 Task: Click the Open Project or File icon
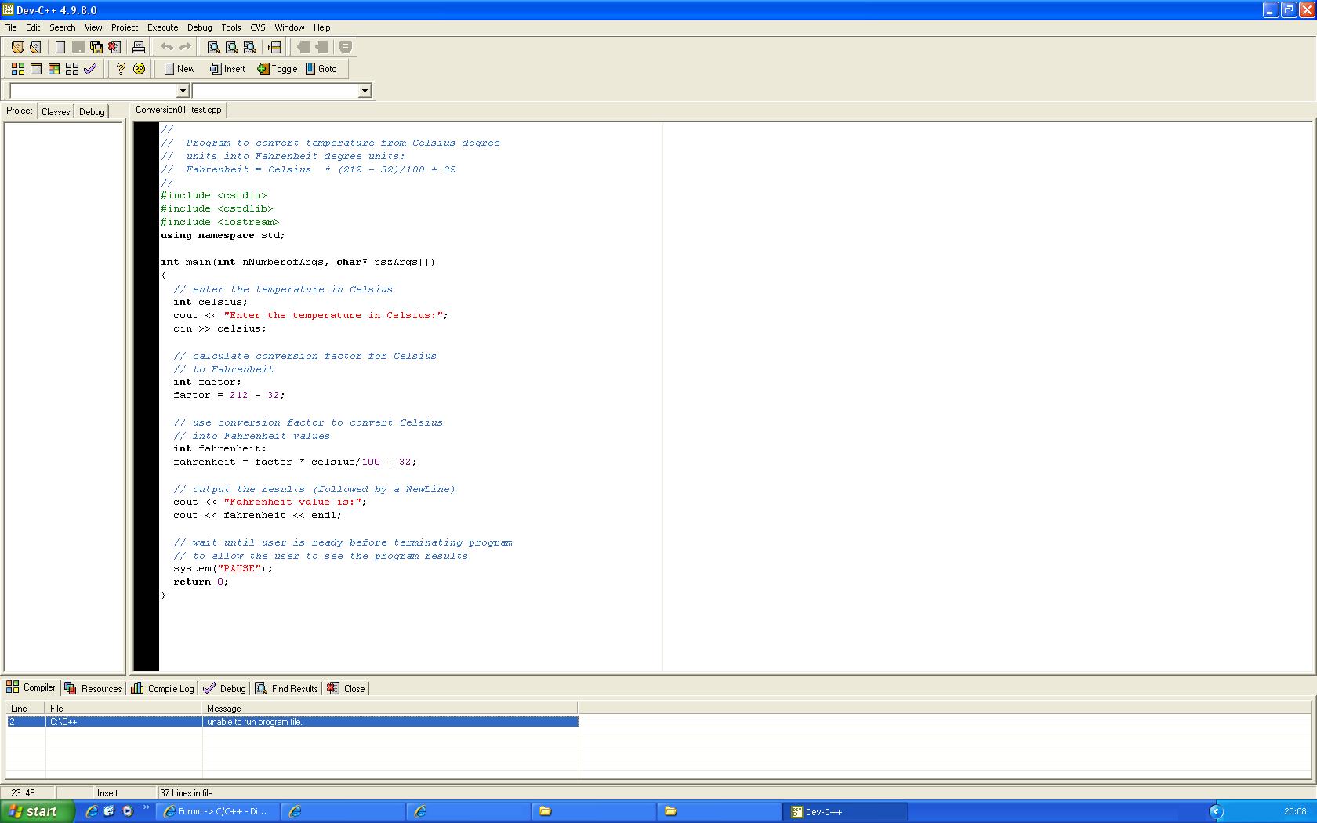pyautogui.click(x=17, y=47)
